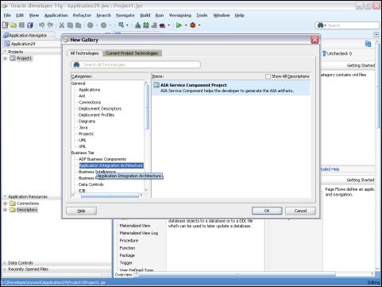Click the green Run arrow icon
Viewport: 382px width, 287px height.
coord(179,25)
